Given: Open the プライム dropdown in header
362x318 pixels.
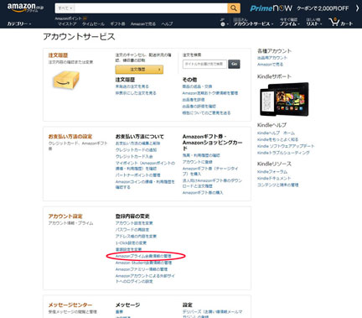Looking at the screenshot, I should pos(290,22).
